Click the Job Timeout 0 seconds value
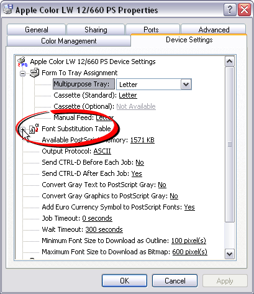 tap(97, 218)
